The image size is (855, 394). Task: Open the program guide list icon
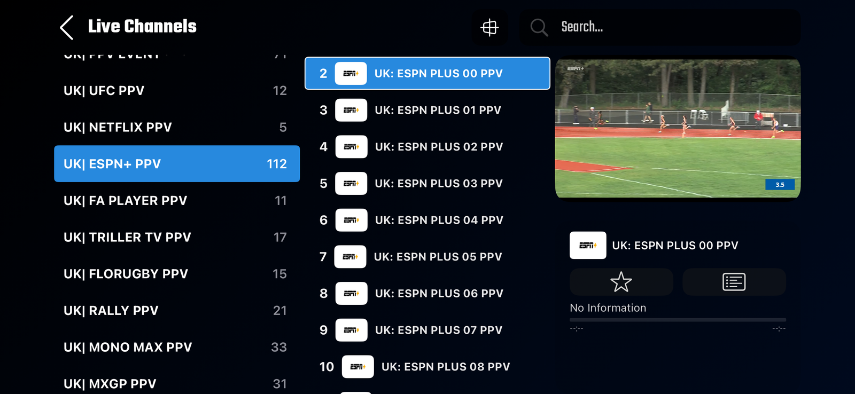pyautogui.click(x=734, y=282)
